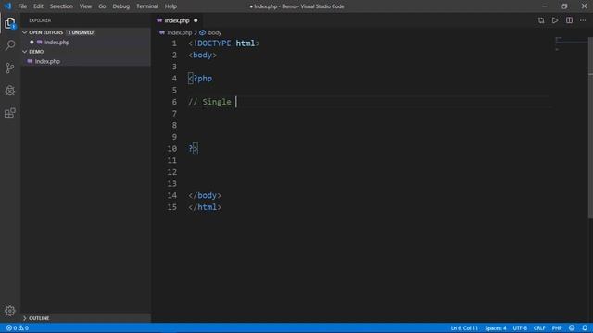Open the Selection menu
This screenshot has width=593, height=333.
tap(61, 6)
